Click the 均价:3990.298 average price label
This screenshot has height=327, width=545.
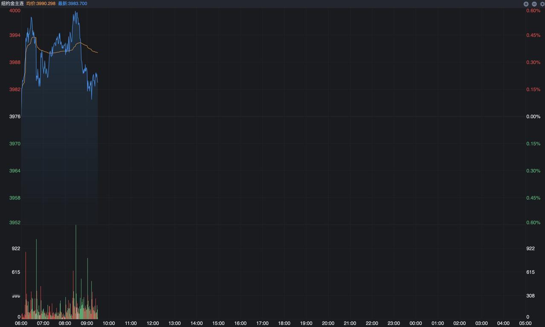(41, 3)
